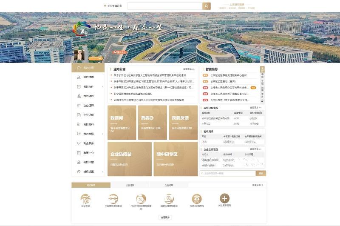Click the 企业年报 annual report icon
Image resolution: width=340 pixels, height=226 pixels.
(86, 199)
